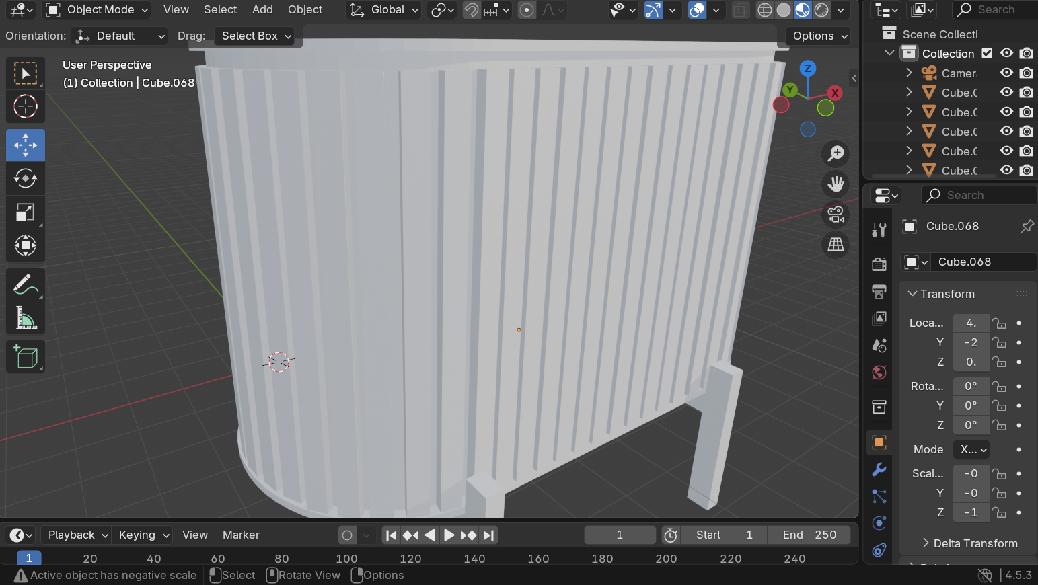Click the Add Cube tool
The width and height of the screenshot is (1038, 585).
pos(26,356)
